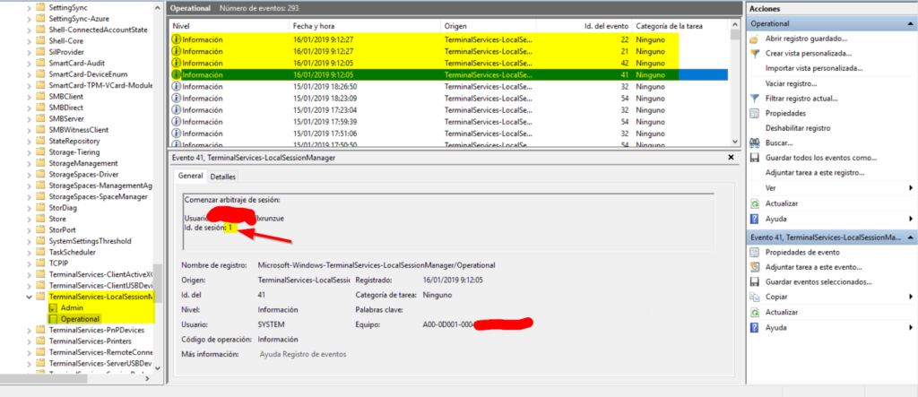Image resolution: width=918 pixels, height=397 pixels.
Task: Sort by the Id. del evento column header
Action: (585, 26)
